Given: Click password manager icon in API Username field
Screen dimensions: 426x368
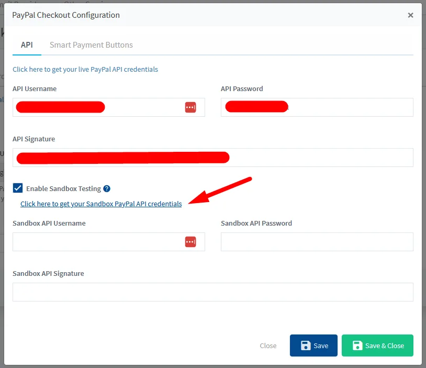Looking at the screenshot, I should (x=190, y=107).
